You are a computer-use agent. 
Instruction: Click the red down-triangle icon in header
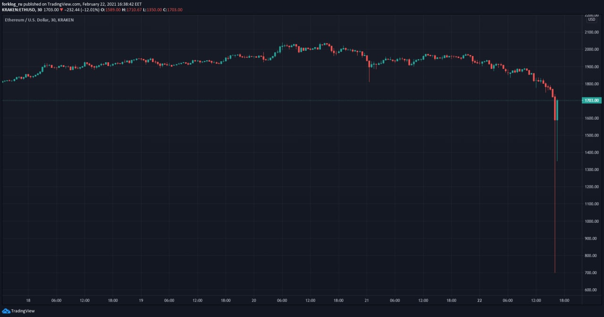pyautogui.click(x=61, y=9)
